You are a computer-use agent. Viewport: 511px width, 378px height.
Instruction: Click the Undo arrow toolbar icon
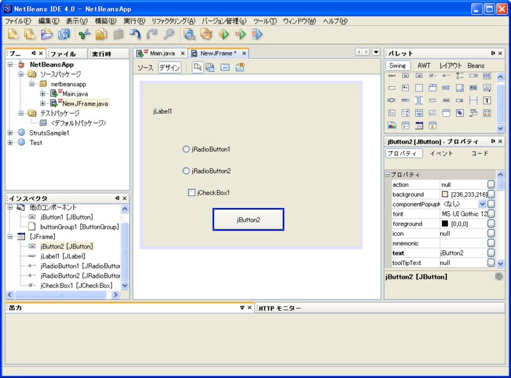(135, 34)
